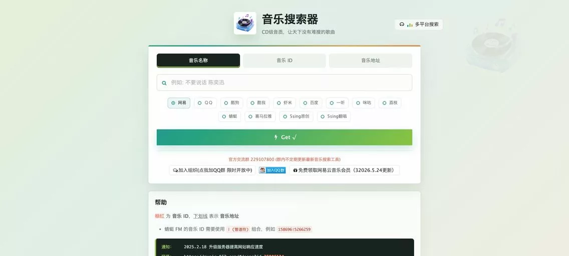
Task: Click the blue 加入QQ群 badge
Action: pos(272,170)
